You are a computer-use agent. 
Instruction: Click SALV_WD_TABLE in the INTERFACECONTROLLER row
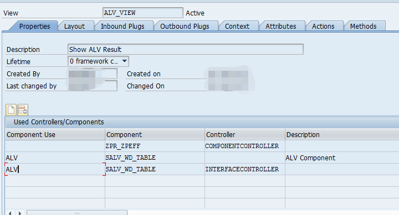(x=155, y=169)
